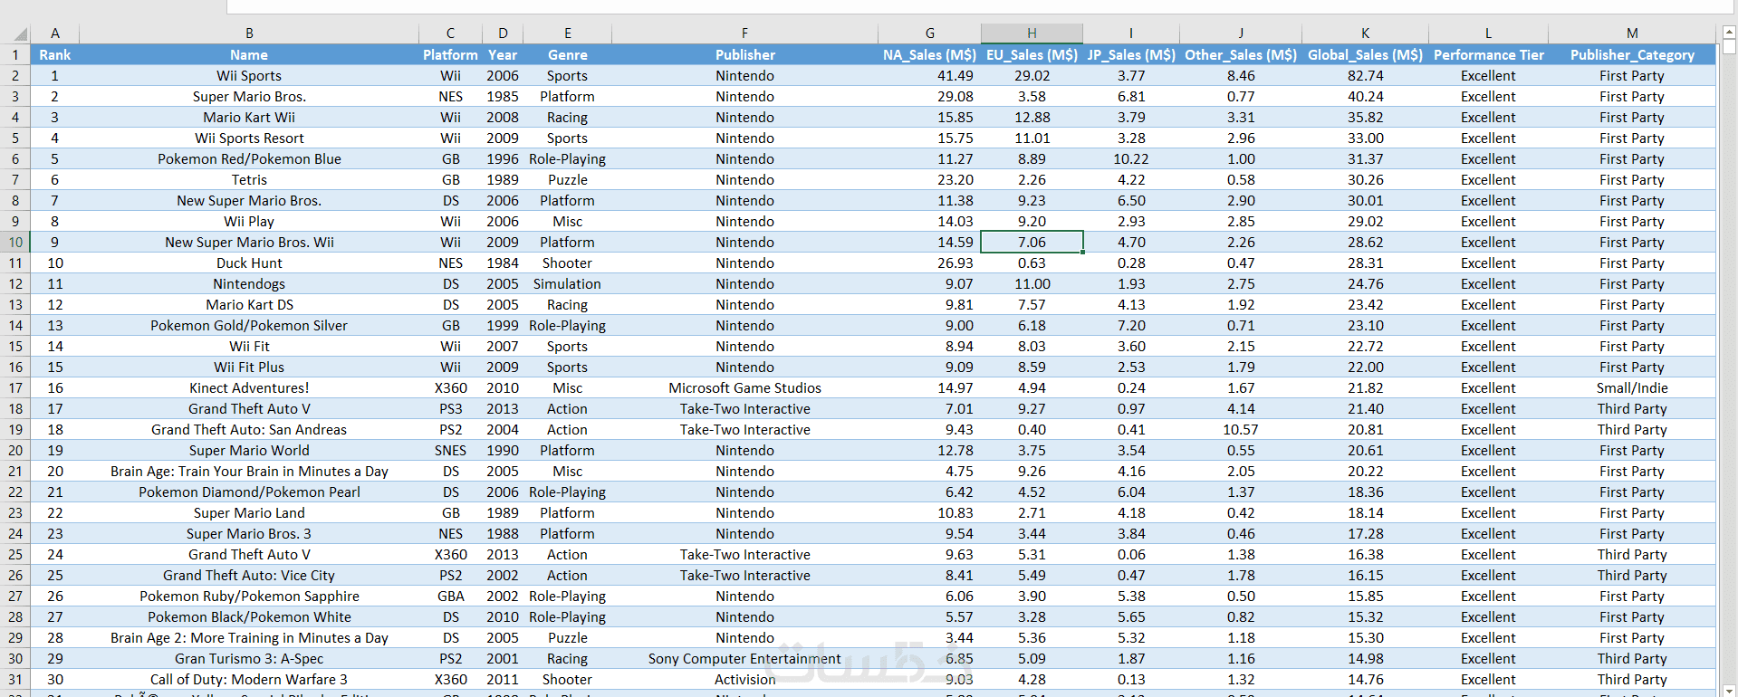Screen dimensions: 1738x697
Task: Click the Activision publisher cell
Action: tap(745, 680)
